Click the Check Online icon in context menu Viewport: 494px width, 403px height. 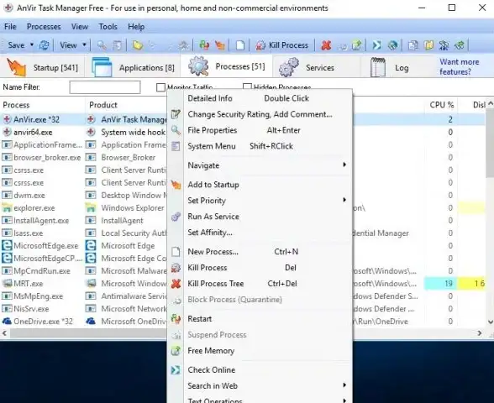[176, 370]
